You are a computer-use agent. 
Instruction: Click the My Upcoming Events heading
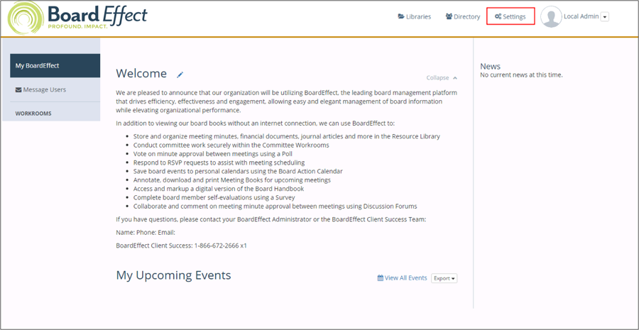pyautogui.click(x=173, y=275)
